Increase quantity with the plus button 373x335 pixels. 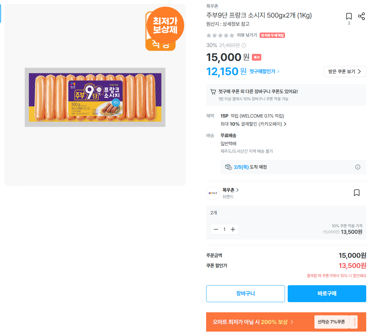point(233,229)
